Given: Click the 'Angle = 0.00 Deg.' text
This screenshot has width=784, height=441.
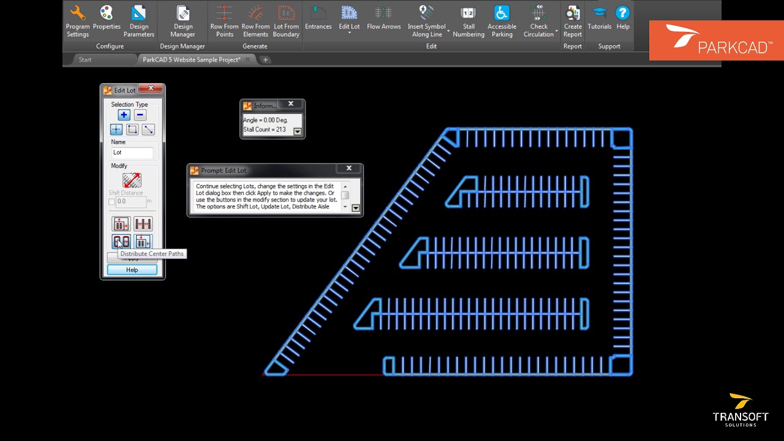Looking at the screenshot, I should pos(265,120).
